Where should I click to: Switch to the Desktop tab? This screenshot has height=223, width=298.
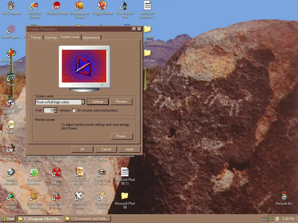(x=51, y=37)
